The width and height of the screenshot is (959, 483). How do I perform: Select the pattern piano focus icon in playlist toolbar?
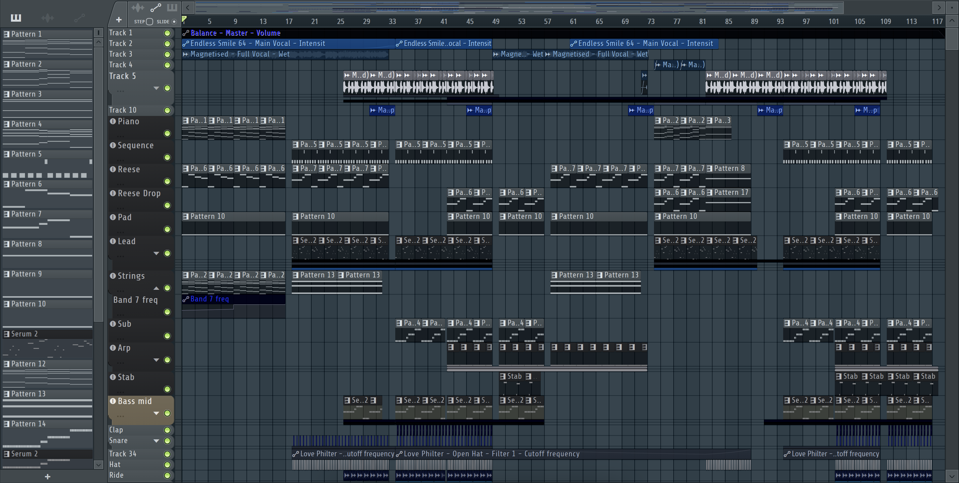tap(172, 7)
